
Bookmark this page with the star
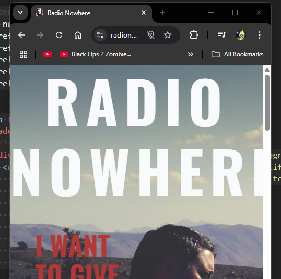[x=168, y=35]
